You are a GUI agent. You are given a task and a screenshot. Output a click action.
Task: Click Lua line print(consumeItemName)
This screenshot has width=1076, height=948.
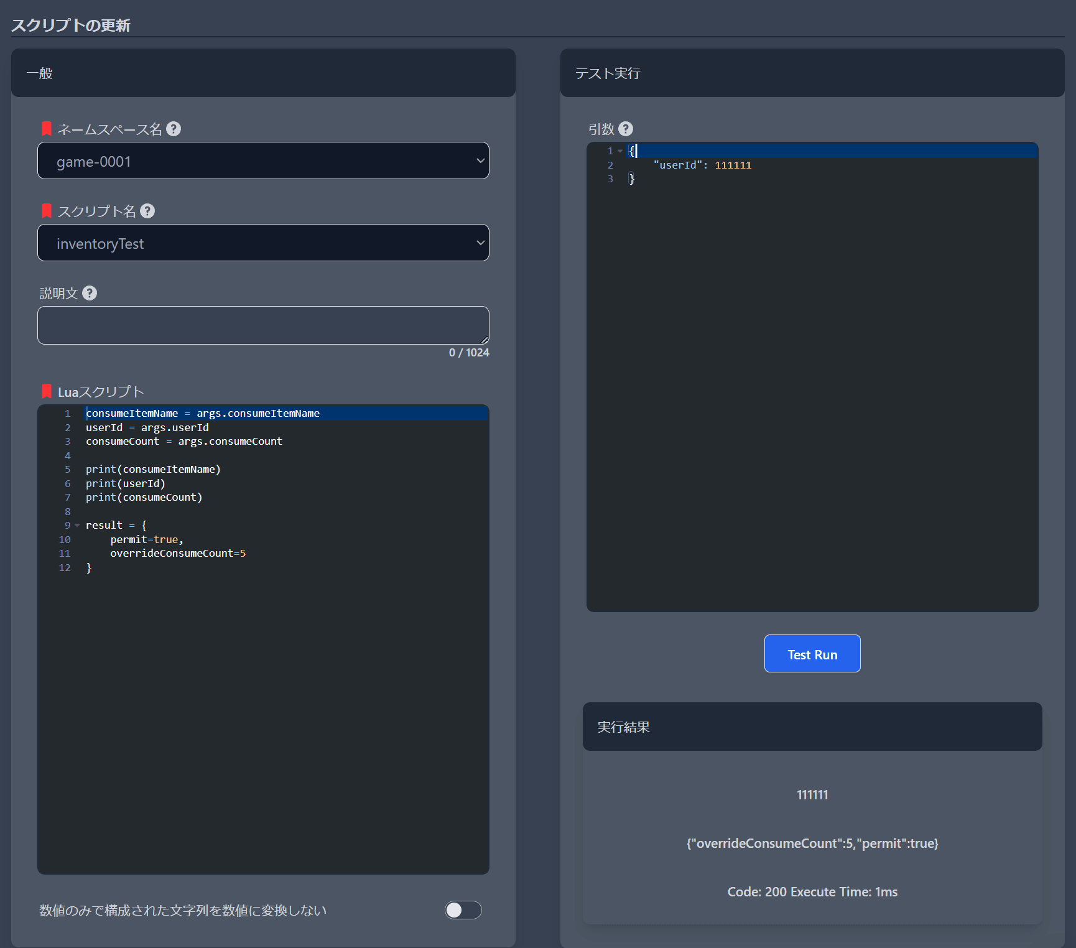click(x=153, y=469)
